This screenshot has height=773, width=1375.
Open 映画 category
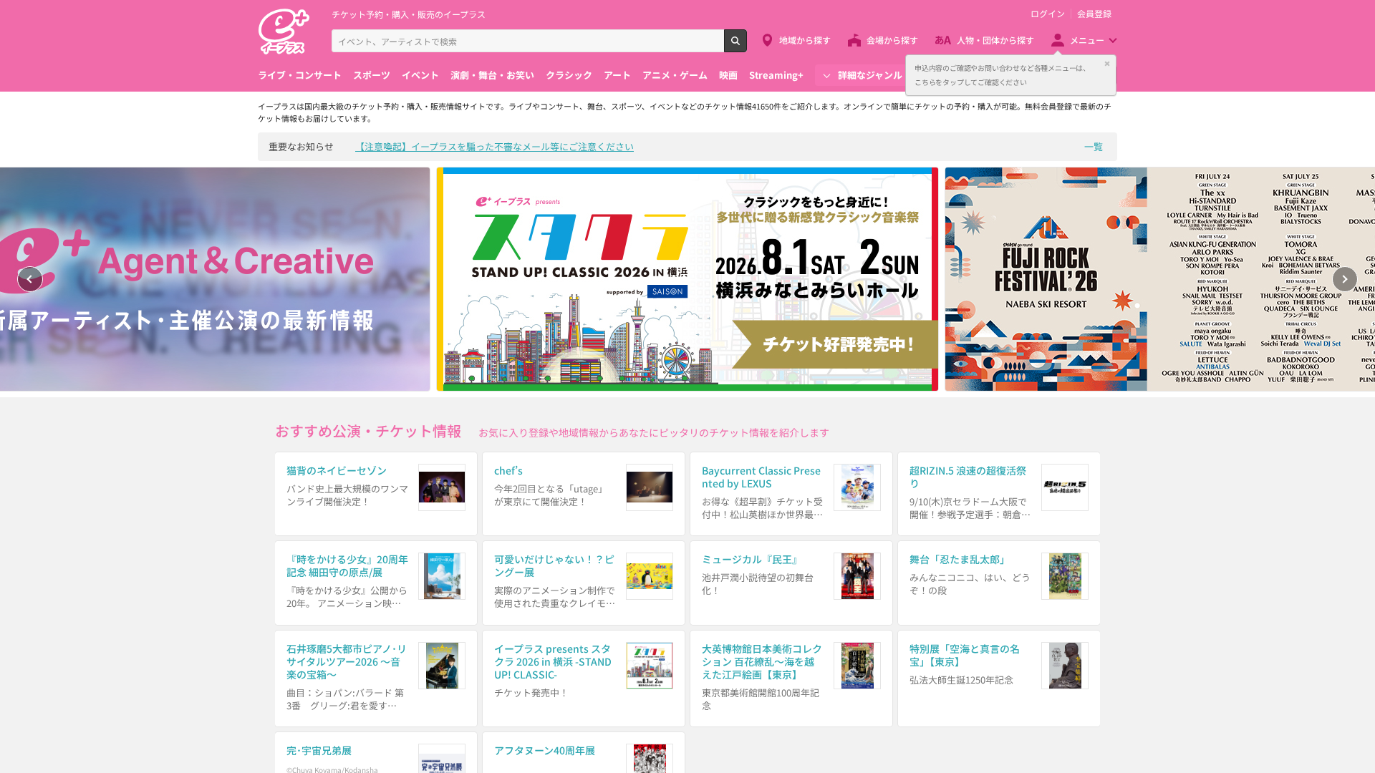tap(728, 75)
